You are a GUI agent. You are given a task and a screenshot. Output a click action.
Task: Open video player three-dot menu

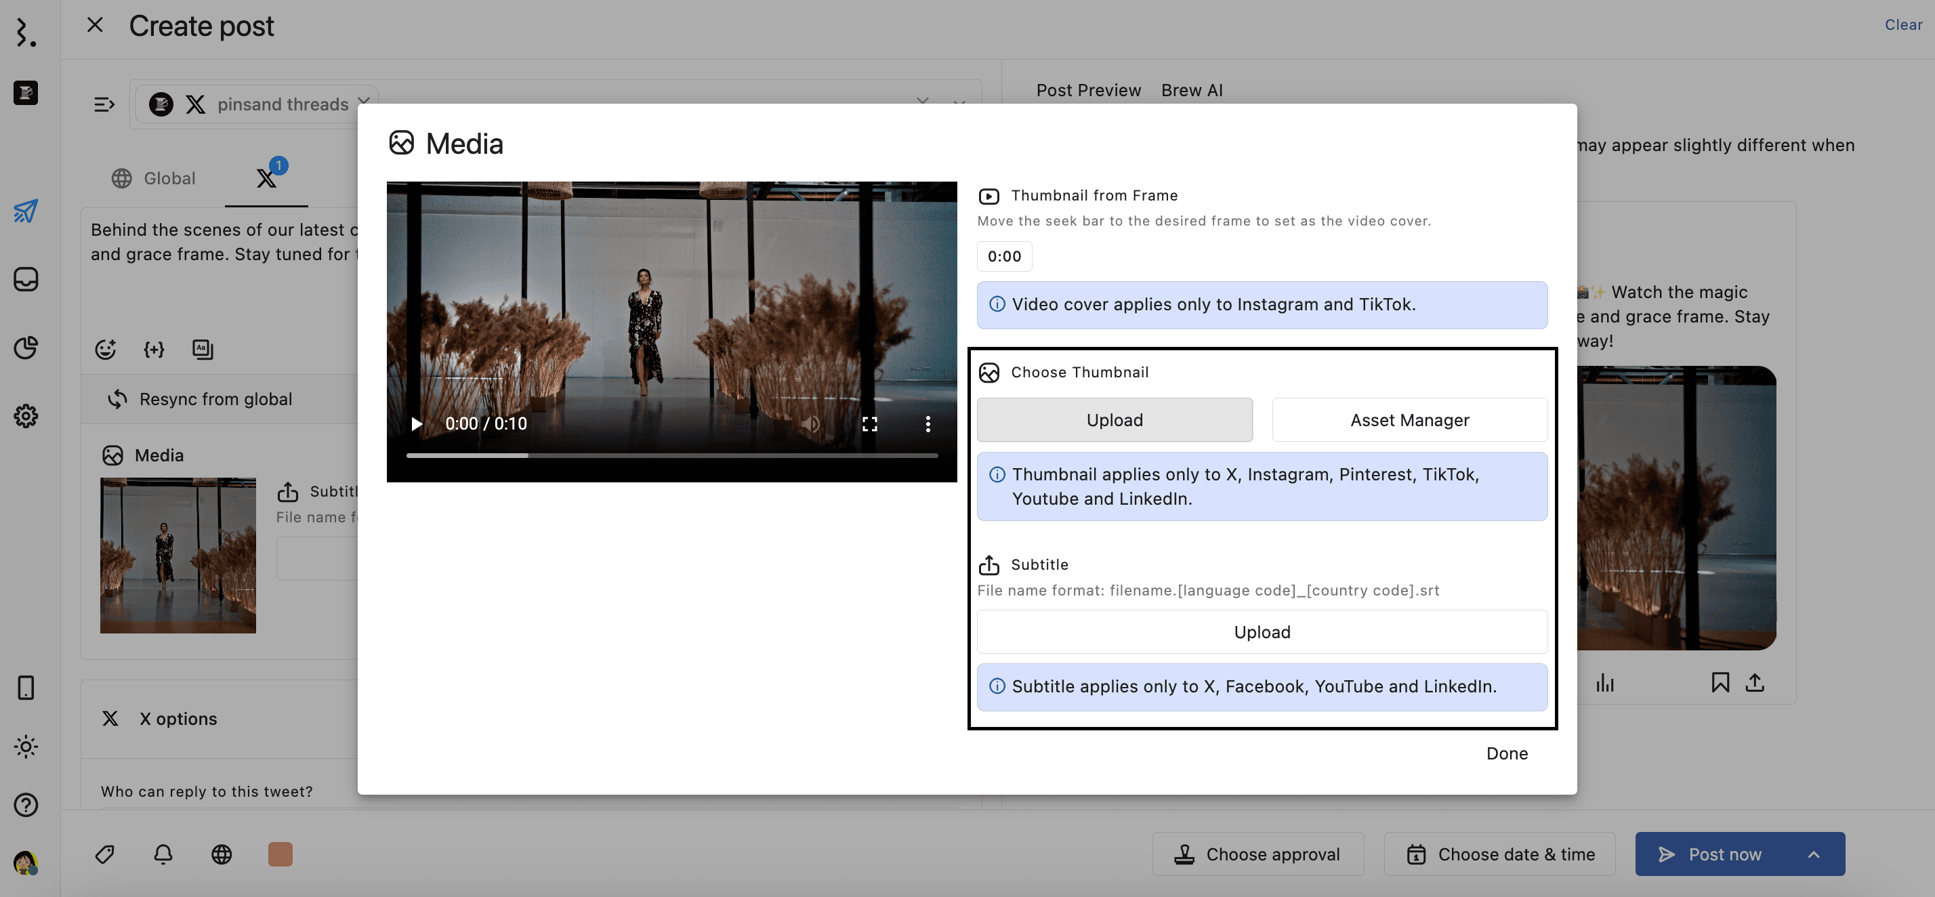point(928,423)
